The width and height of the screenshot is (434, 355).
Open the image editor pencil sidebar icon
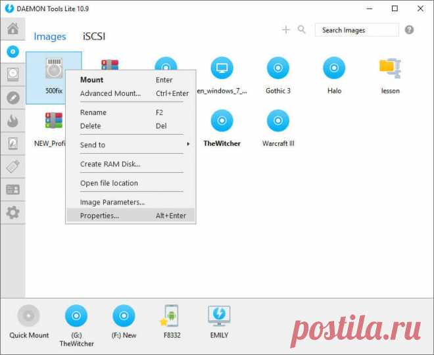(12, 98)
